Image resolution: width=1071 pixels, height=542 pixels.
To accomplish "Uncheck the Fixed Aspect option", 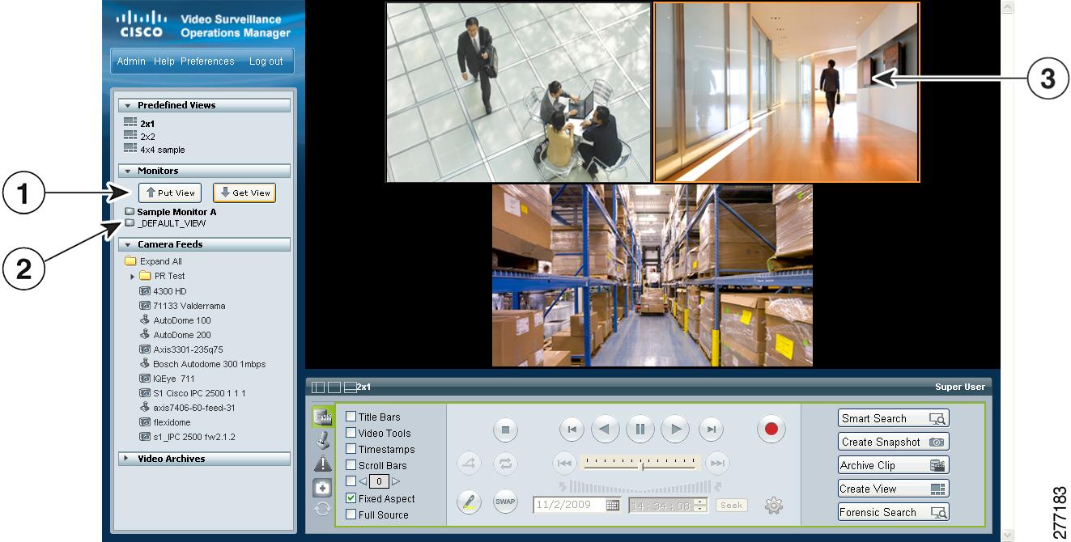I will click(x=351, y=498).
